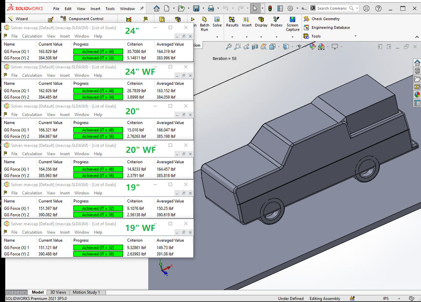Open the SOLIDWORKS View menu
This screenshot has height=302, width=421.
[x=81, y=9]
